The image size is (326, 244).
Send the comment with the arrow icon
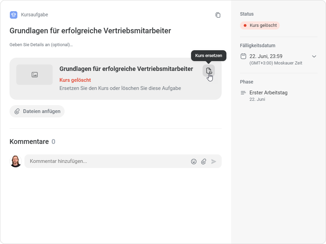point(213,162)
